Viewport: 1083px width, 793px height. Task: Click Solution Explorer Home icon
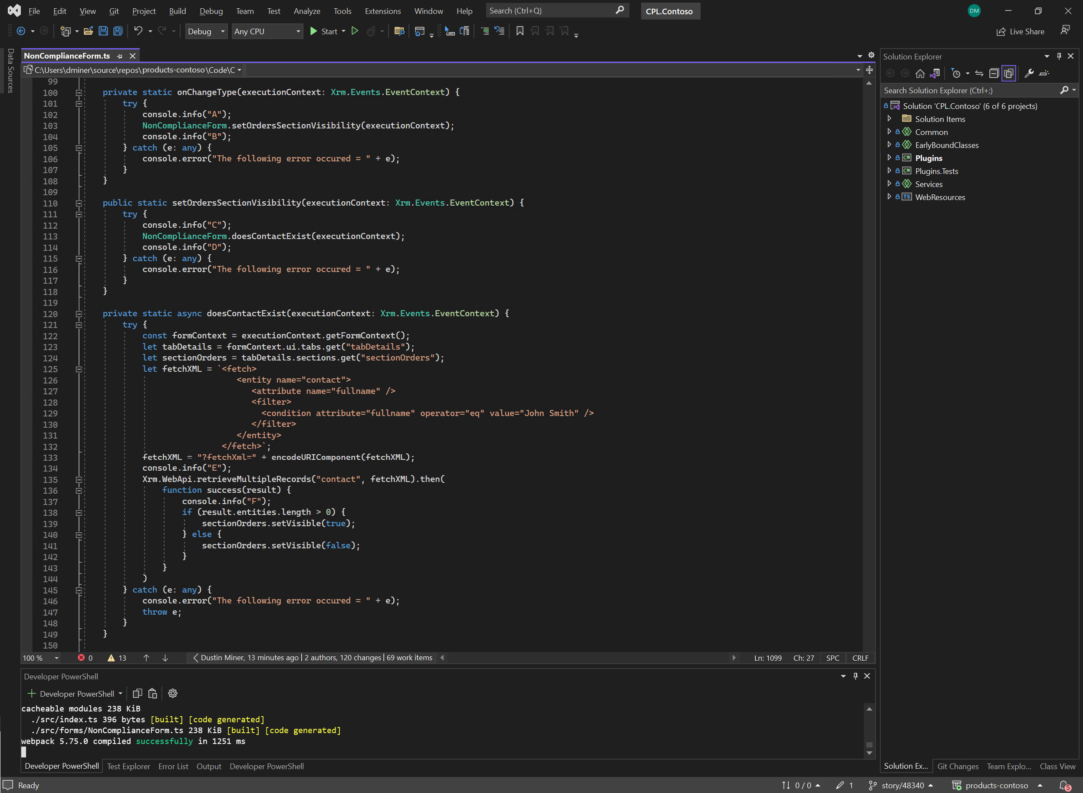920,73
